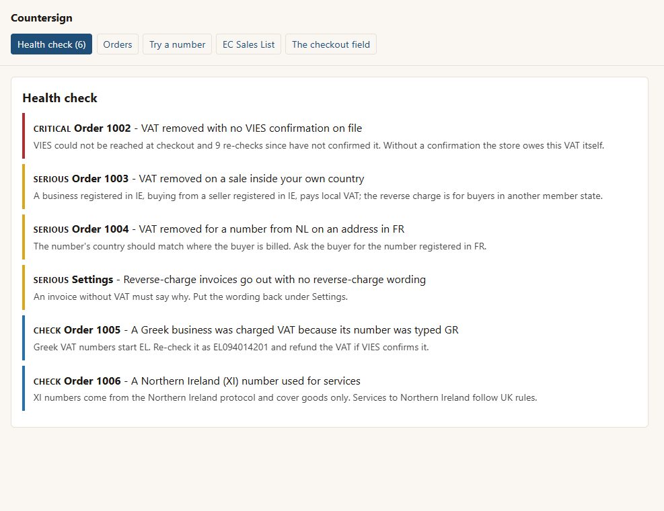Select The checkout field tab
This screenshot has height=511, width=664.
(x=331, y=44)
